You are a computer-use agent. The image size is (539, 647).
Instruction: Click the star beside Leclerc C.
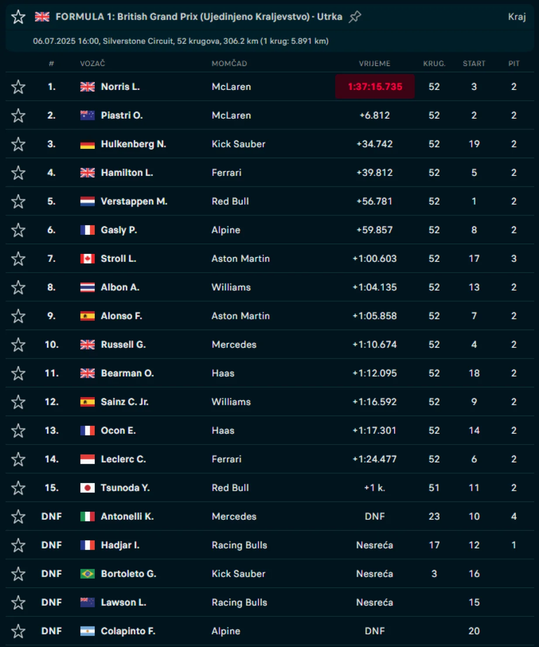coord(18,459)
